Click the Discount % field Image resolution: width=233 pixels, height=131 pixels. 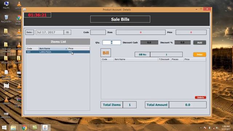coord(182,43)
